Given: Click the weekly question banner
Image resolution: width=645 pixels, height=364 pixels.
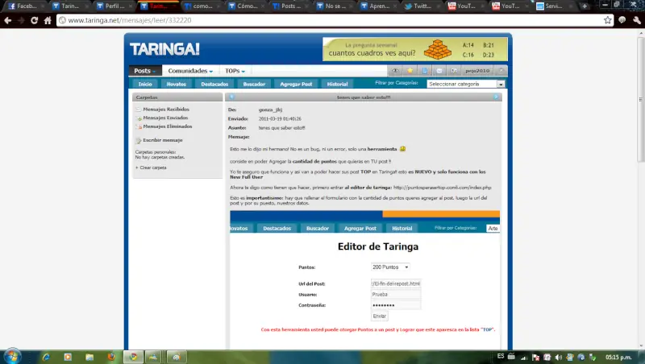Looking at the screenshot, I should (x=415, y=49).
